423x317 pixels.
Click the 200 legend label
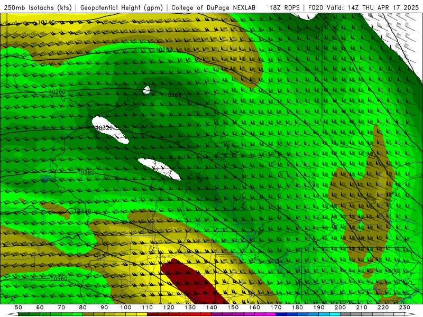340,307
